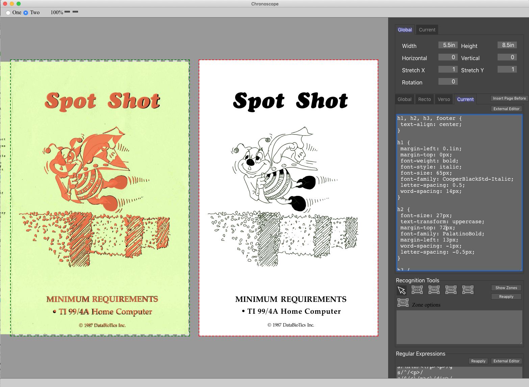Select the OCR zone tool
Screen dimensions: 529x387
[x=417, y=290]
